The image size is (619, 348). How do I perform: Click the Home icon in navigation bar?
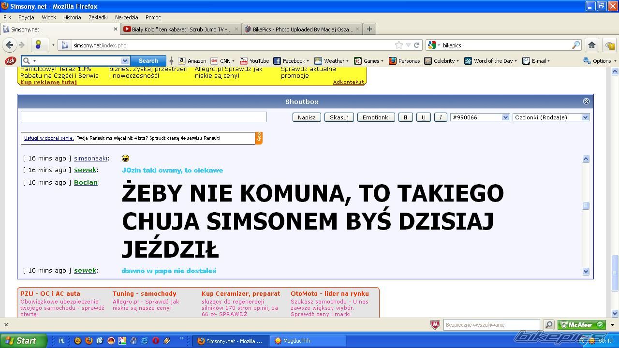tap(591, 45)
